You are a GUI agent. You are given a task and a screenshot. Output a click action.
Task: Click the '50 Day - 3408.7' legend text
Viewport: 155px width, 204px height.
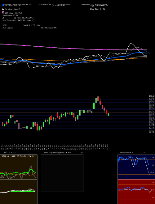click(13, 9)
